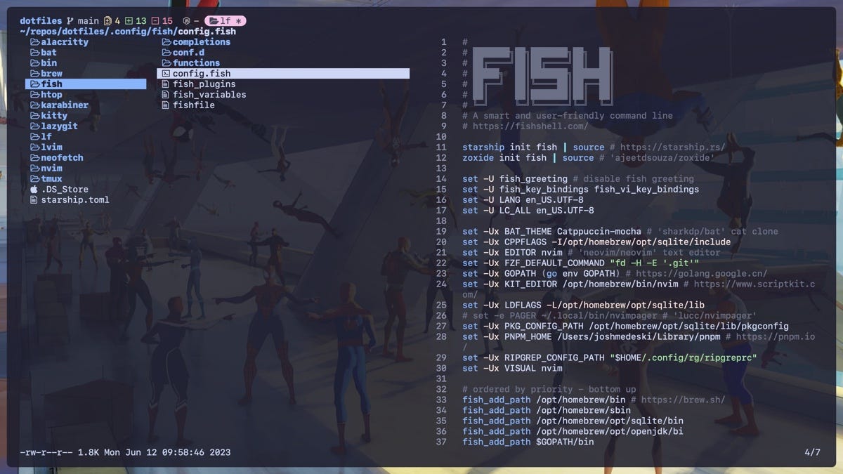
Task: Click the conf.d folder icon
Action: coord(166,53)
